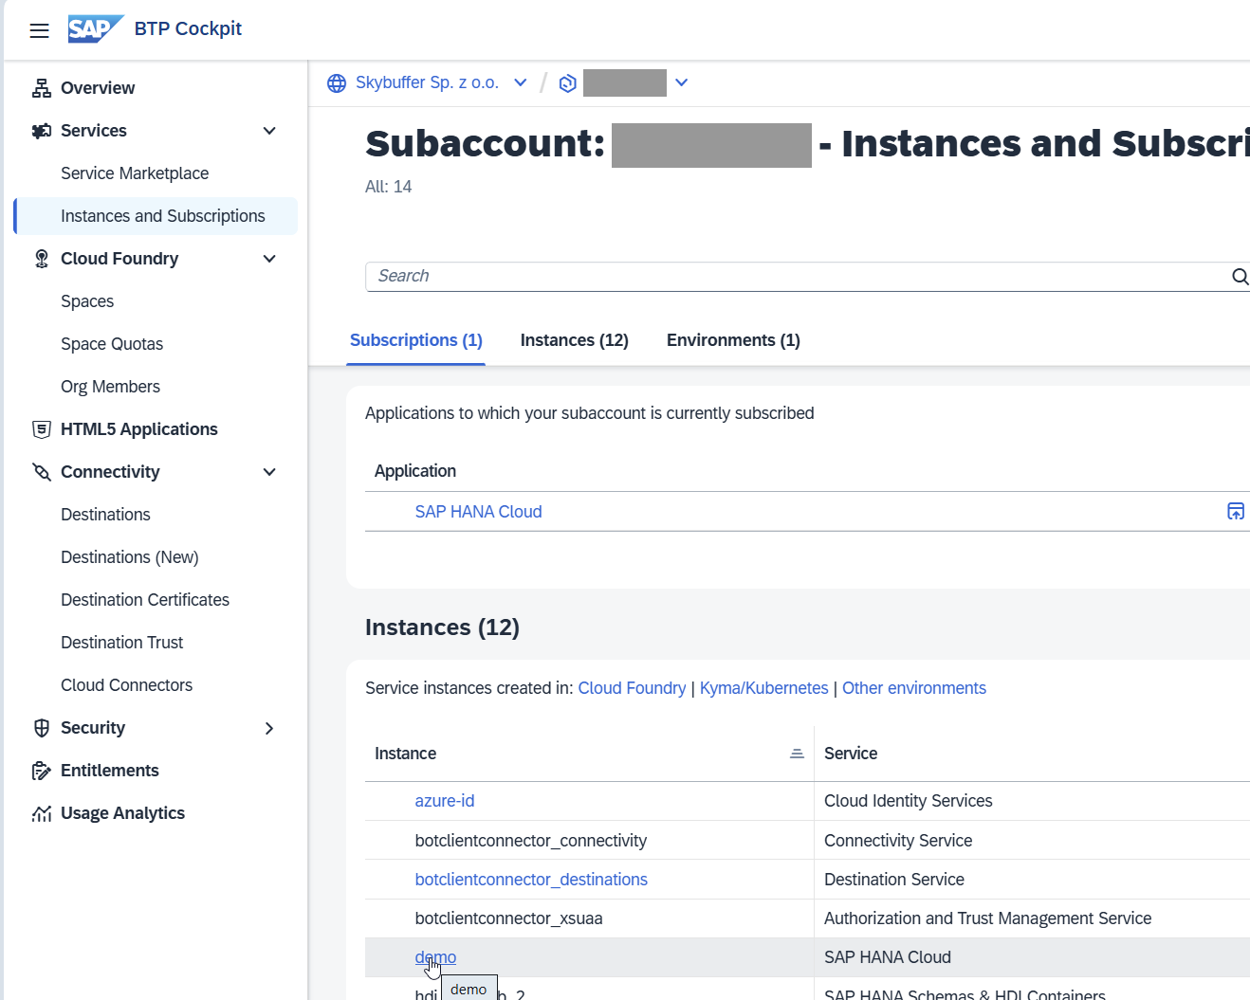Click the subaccount cube icon in breadcrumb
The height and width of the screenshot is (1000, 1250).
click(x=568, y=83)
